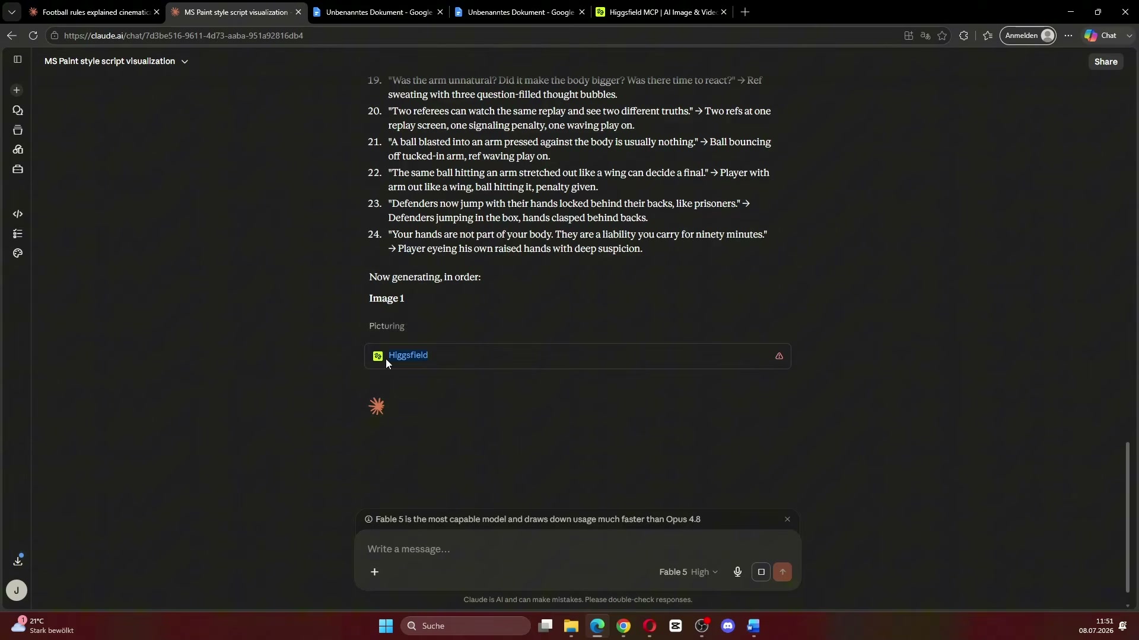Open the browser extensions icon
Screen dimensions: 1139x640
963,36
